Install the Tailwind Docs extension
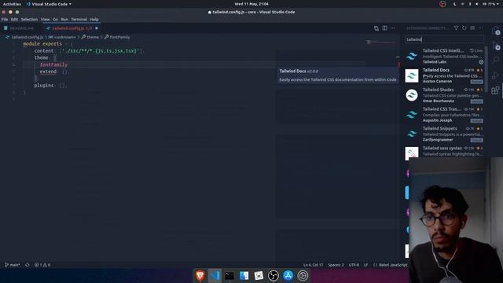Viewport: 503px width, 283px height. click(476, 82)
